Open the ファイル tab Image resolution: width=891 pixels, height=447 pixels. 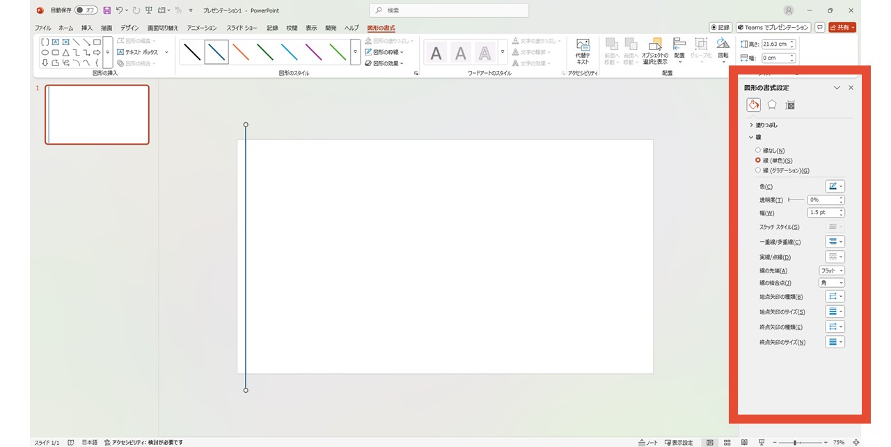click(42, 28)
